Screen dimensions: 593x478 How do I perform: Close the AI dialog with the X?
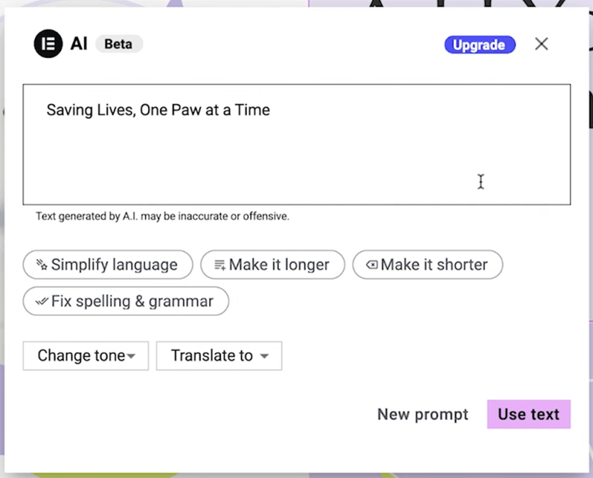(x=541, y=44)
